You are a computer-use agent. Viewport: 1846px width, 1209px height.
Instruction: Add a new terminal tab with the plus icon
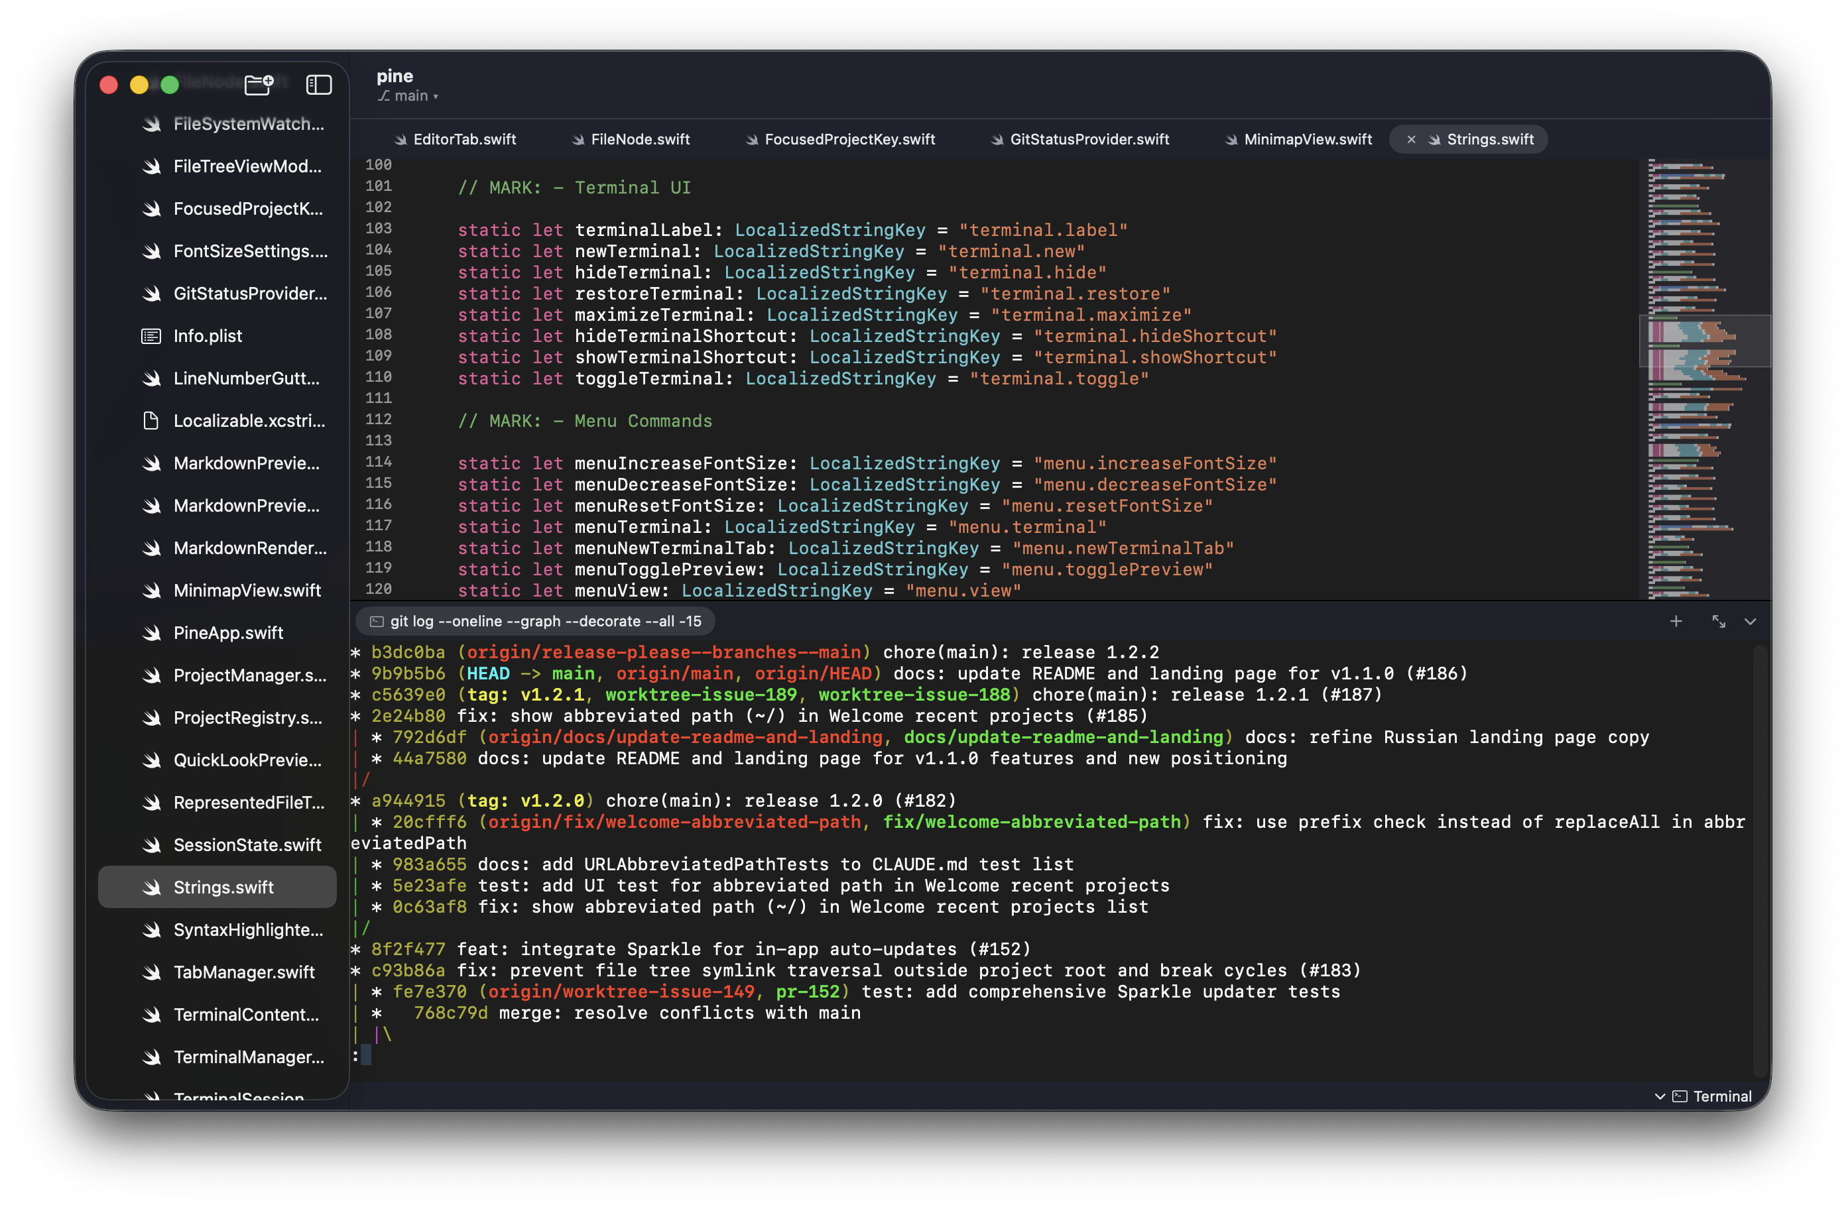(1676, 621)
